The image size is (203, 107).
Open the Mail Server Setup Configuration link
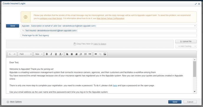coord(110,19)
